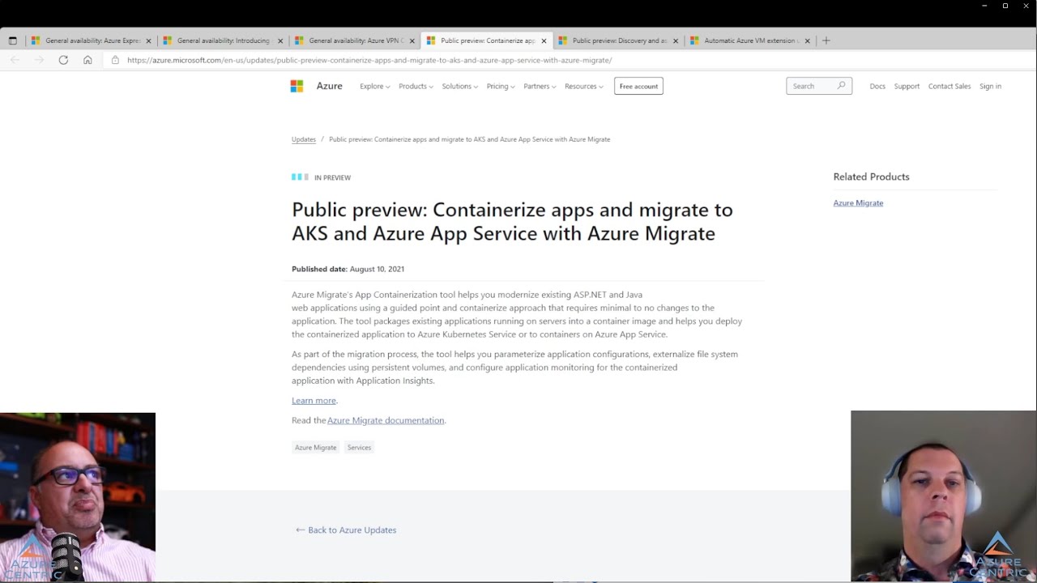Expand the Products menu

(x=416, y=86)
